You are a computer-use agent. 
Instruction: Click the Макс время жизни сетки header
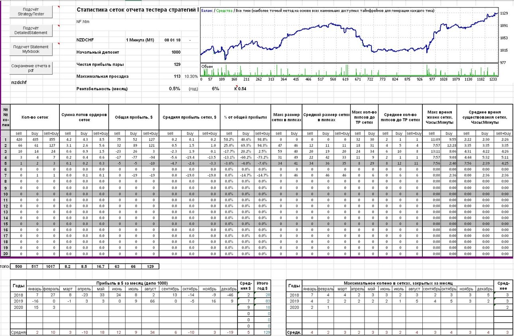click(440, 117)
